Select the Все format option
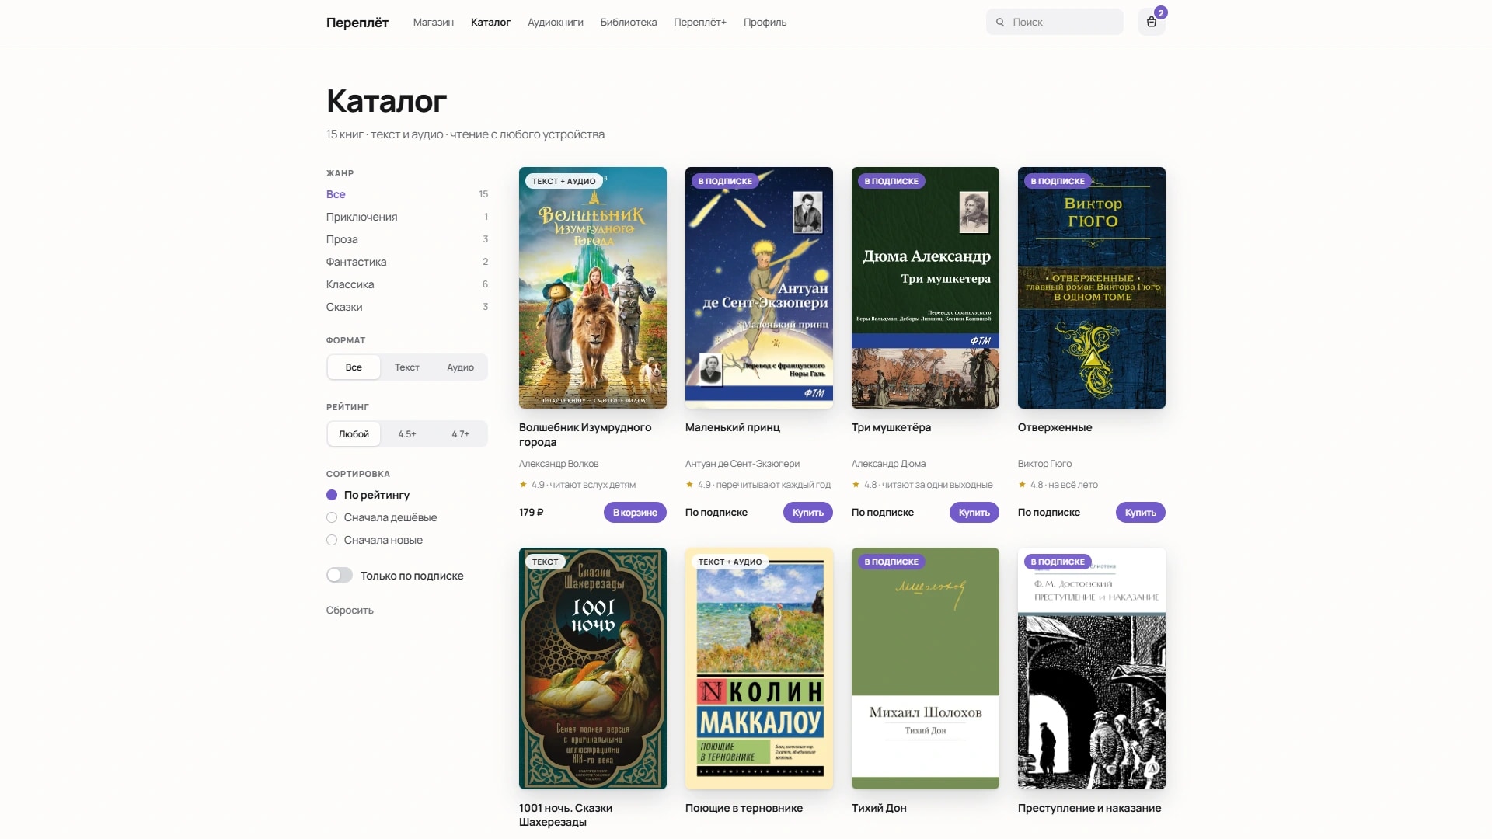The width and height of the screenshot is (1492, 839). (354, 367)
